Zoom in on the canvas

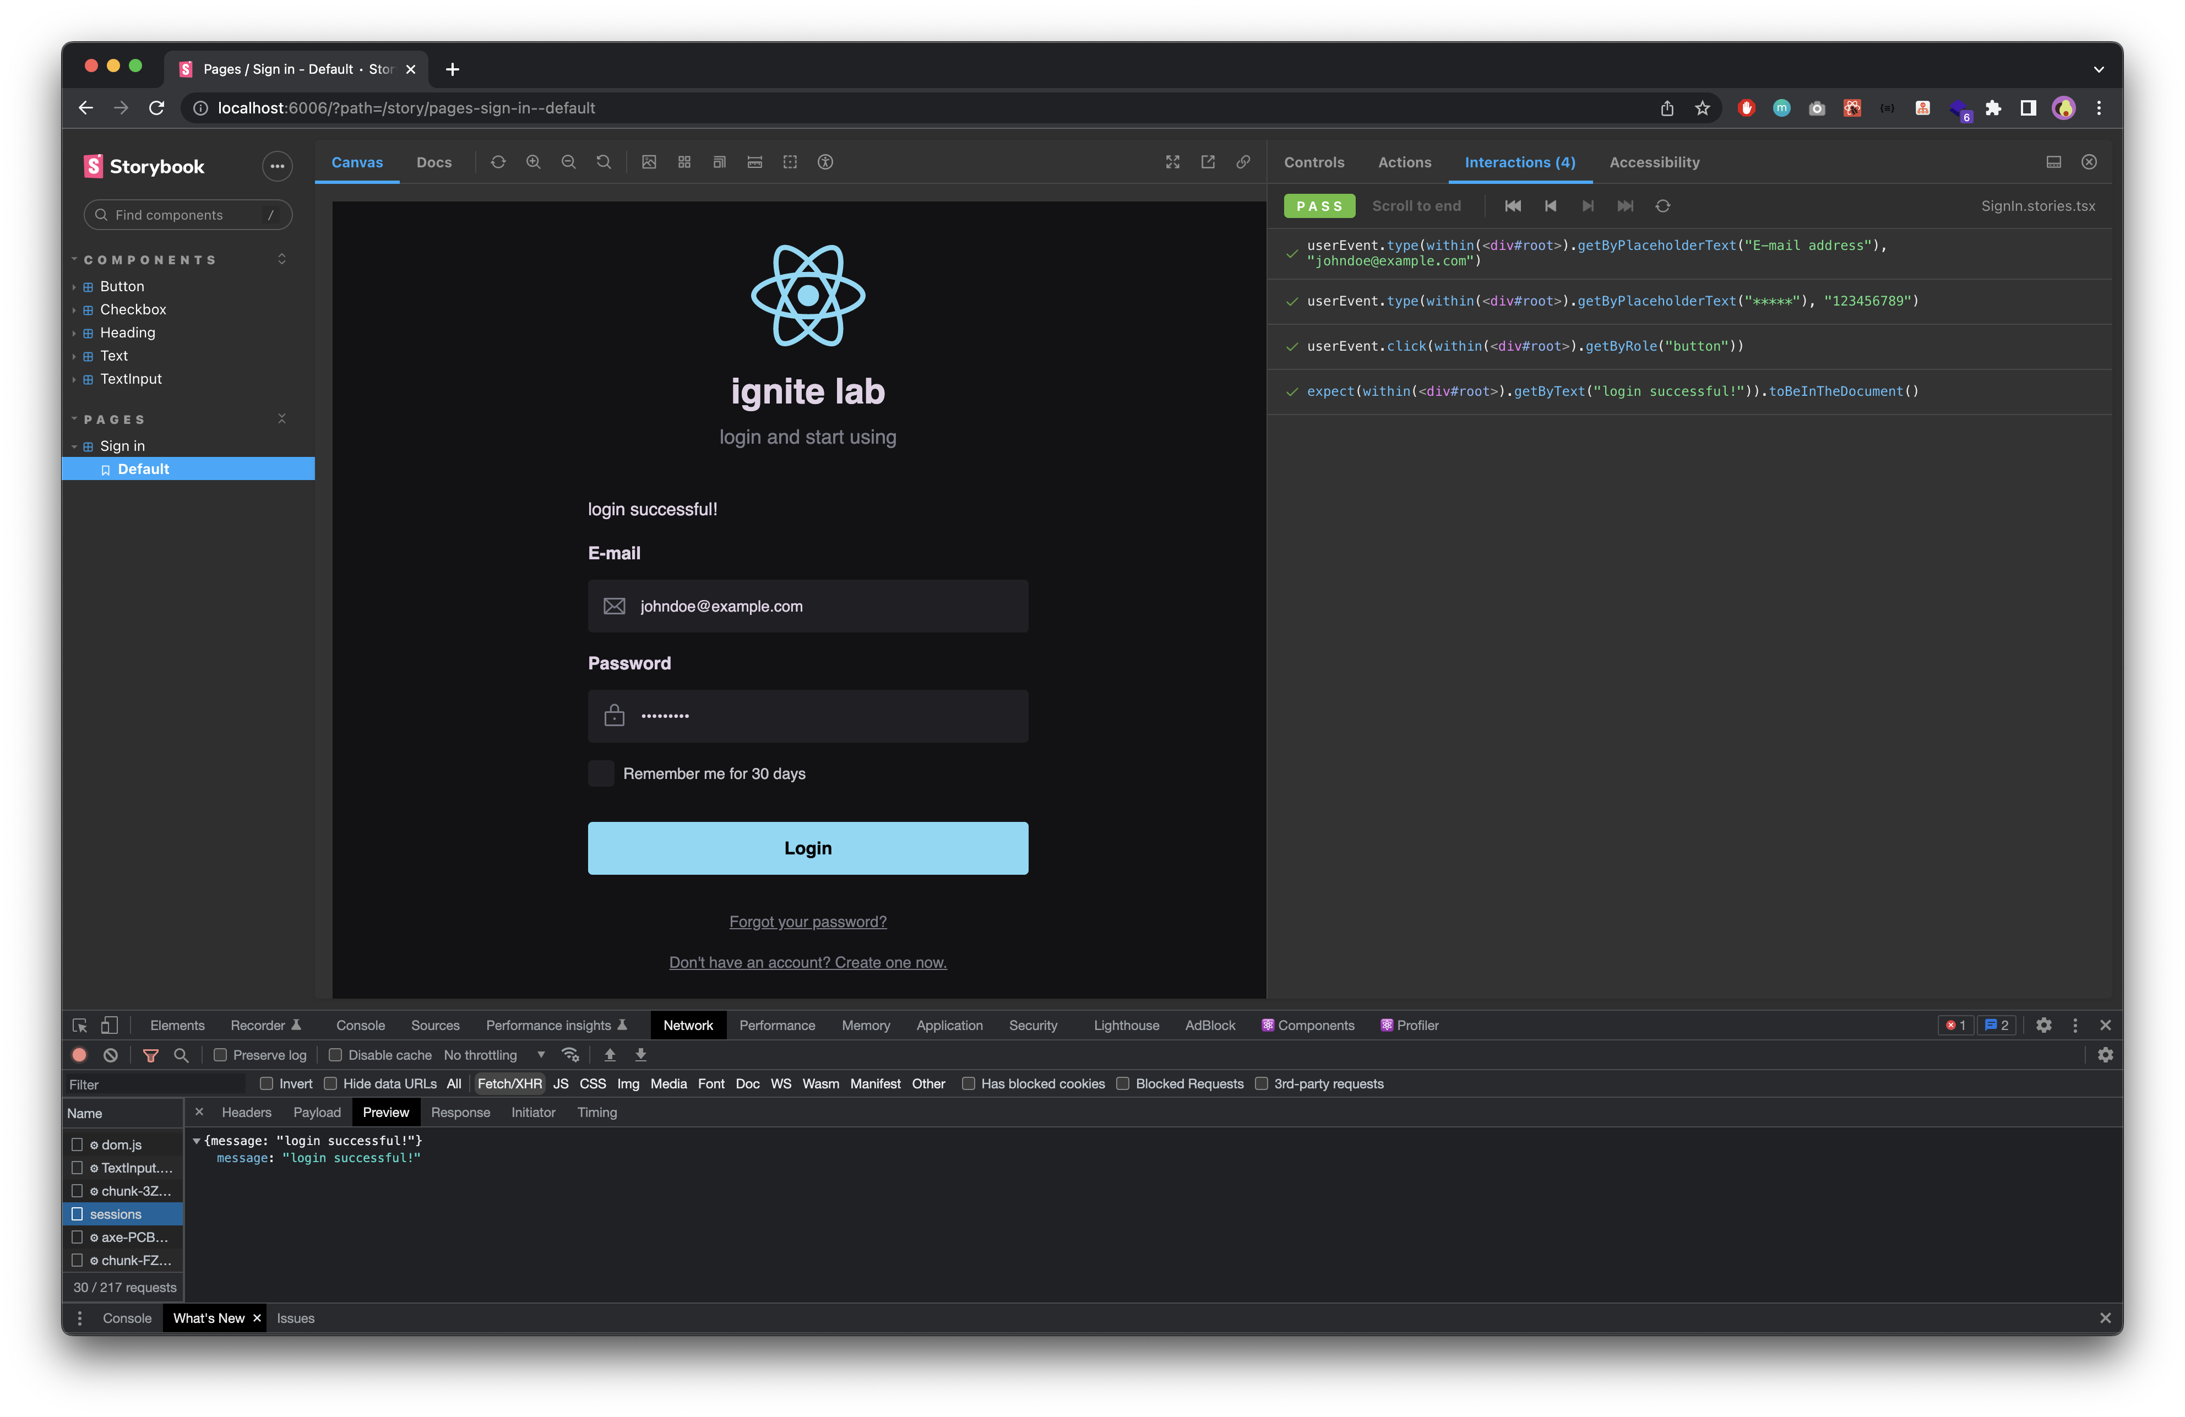point(534,162)
